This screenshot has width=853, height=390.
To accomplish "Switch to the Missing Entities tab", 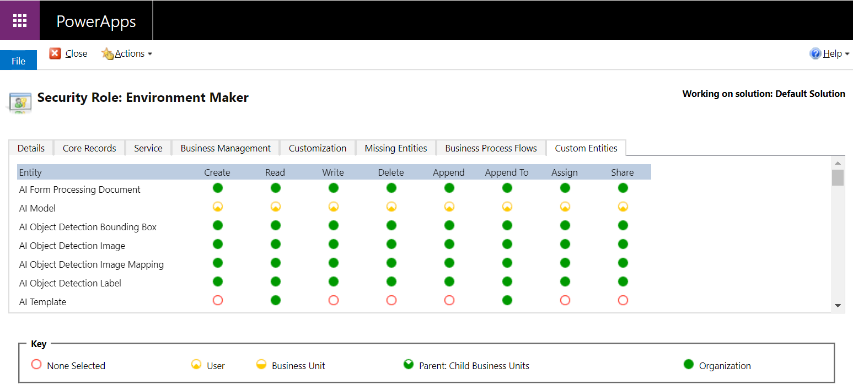I will [x=396, y=148].
